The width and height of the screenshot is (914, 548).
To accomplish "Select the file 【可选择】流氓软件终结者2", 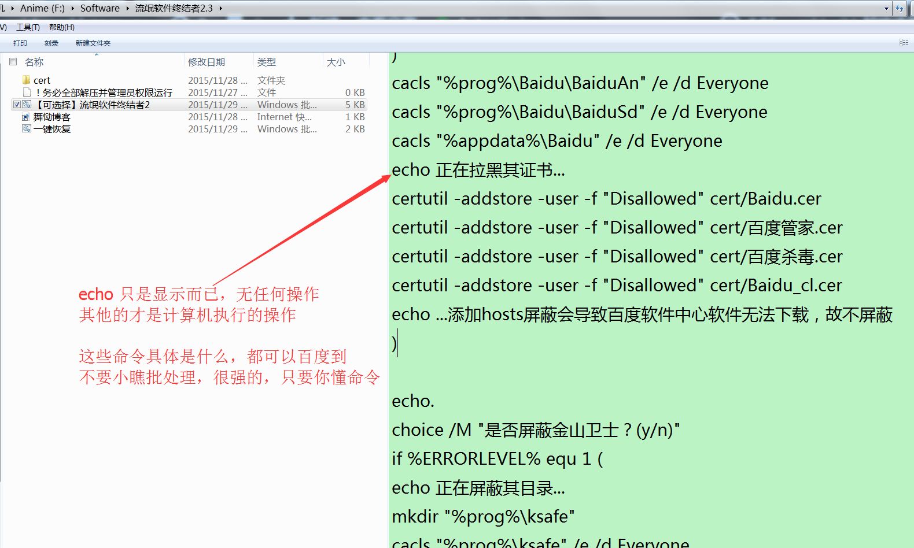I will coord(91,105).
